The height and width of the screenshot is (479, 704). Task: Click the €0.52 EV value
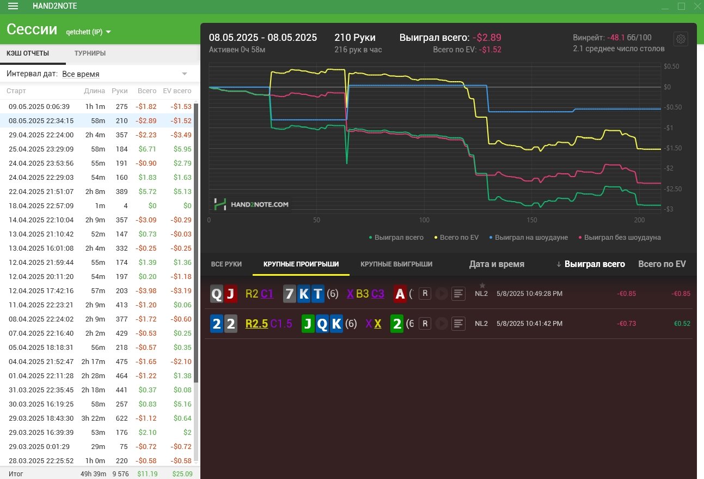682,324
